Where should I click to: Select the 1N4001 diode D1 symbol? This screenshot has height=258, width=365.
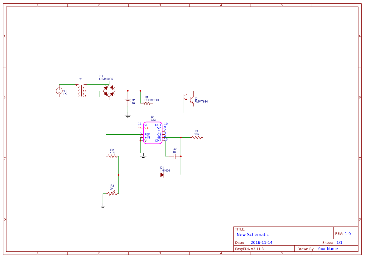click(162, 175)
